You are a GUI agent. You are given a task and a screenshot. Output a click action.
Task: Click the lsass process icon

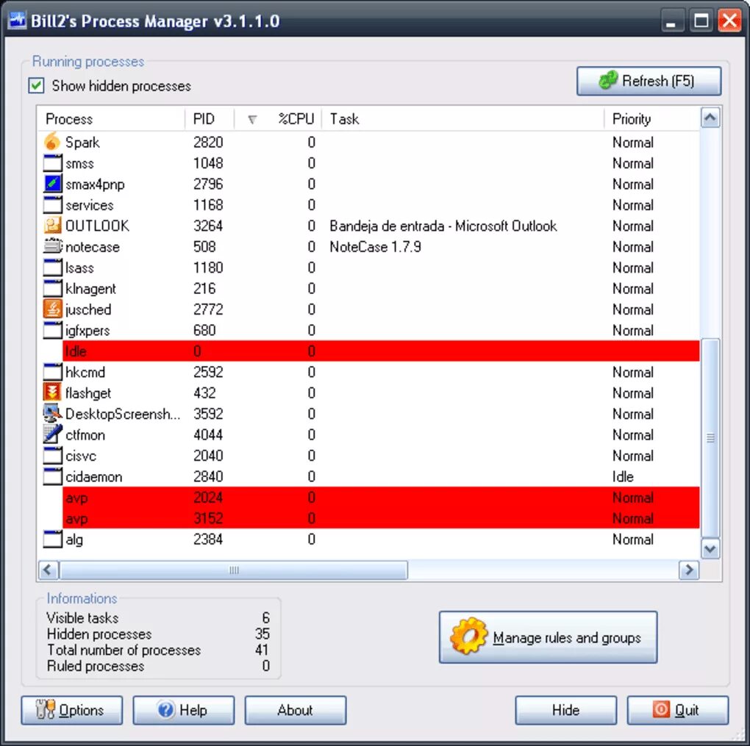[x=53, y=268]
